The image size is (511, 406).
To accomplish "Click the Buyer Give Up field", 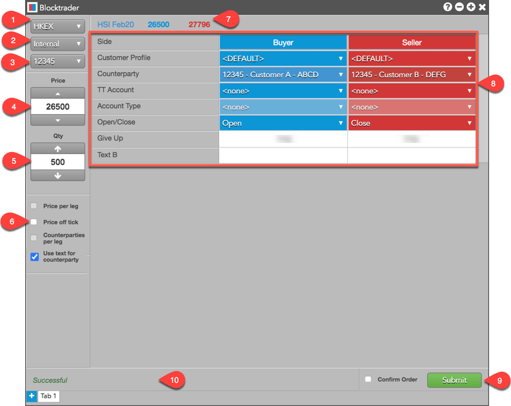I will click(283, 139).
